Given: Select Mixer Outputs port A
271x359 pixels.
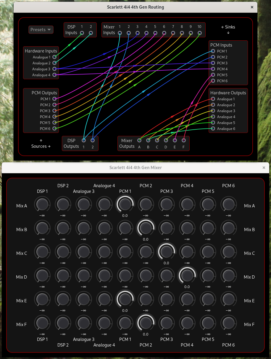Looking at the screenshot, I should pos(139,140).
